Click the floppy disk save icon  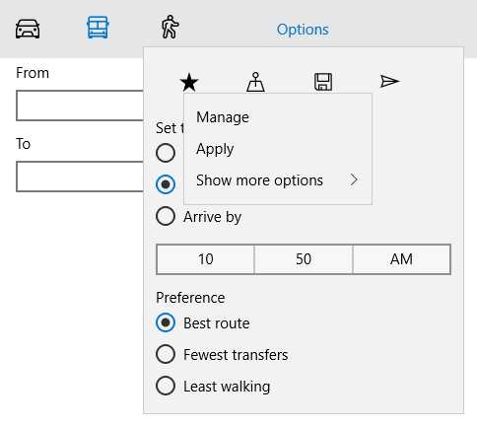323,82
